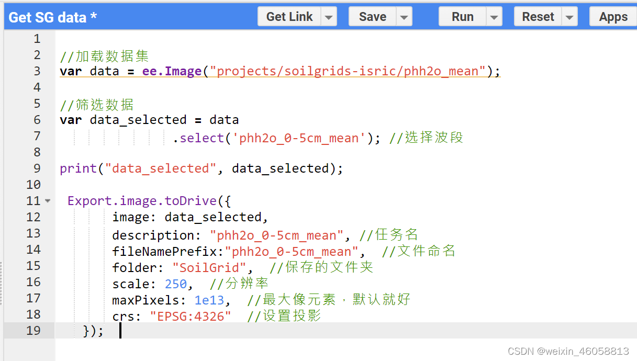Screen dimensions: 637x361
Task: Click the fileNamePrefix parameter
Action: [239, 252]
